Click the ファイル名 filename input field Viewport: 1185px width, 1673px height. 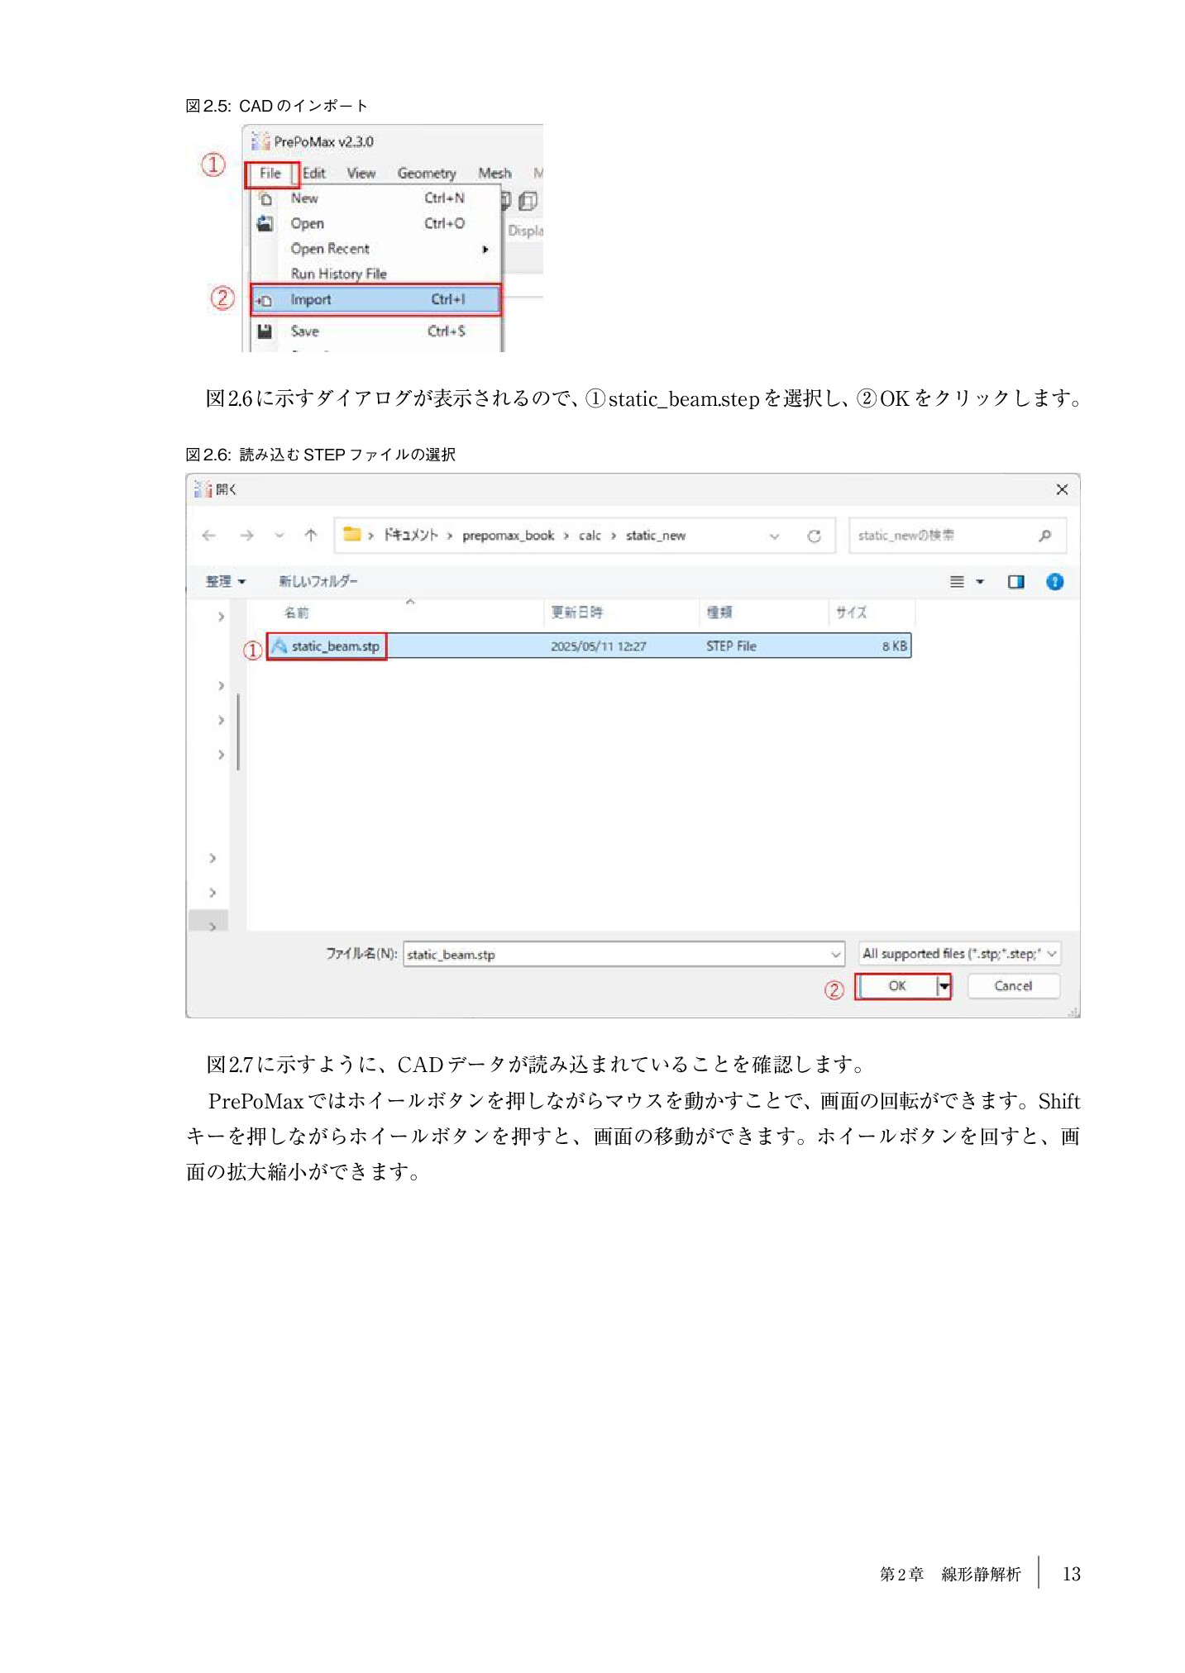coord(616,955)
